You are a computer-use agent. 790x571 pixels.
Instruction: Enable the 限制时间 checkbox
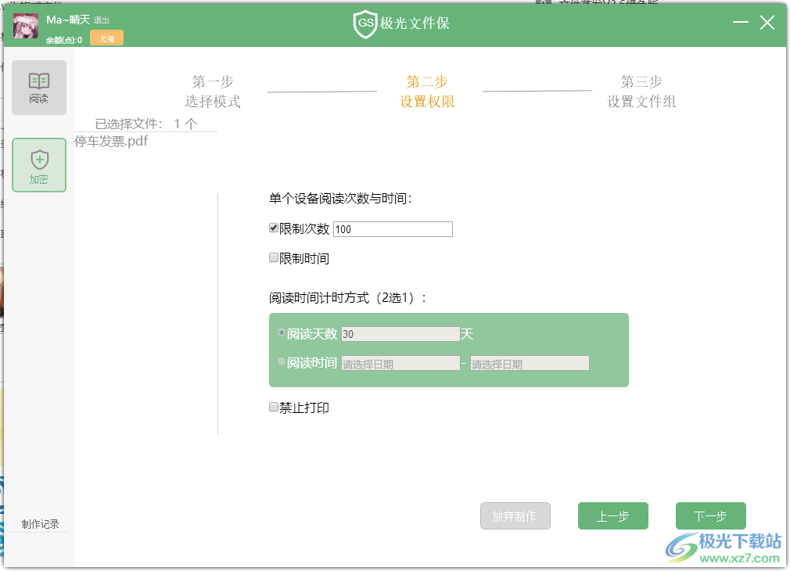[274, 257]
